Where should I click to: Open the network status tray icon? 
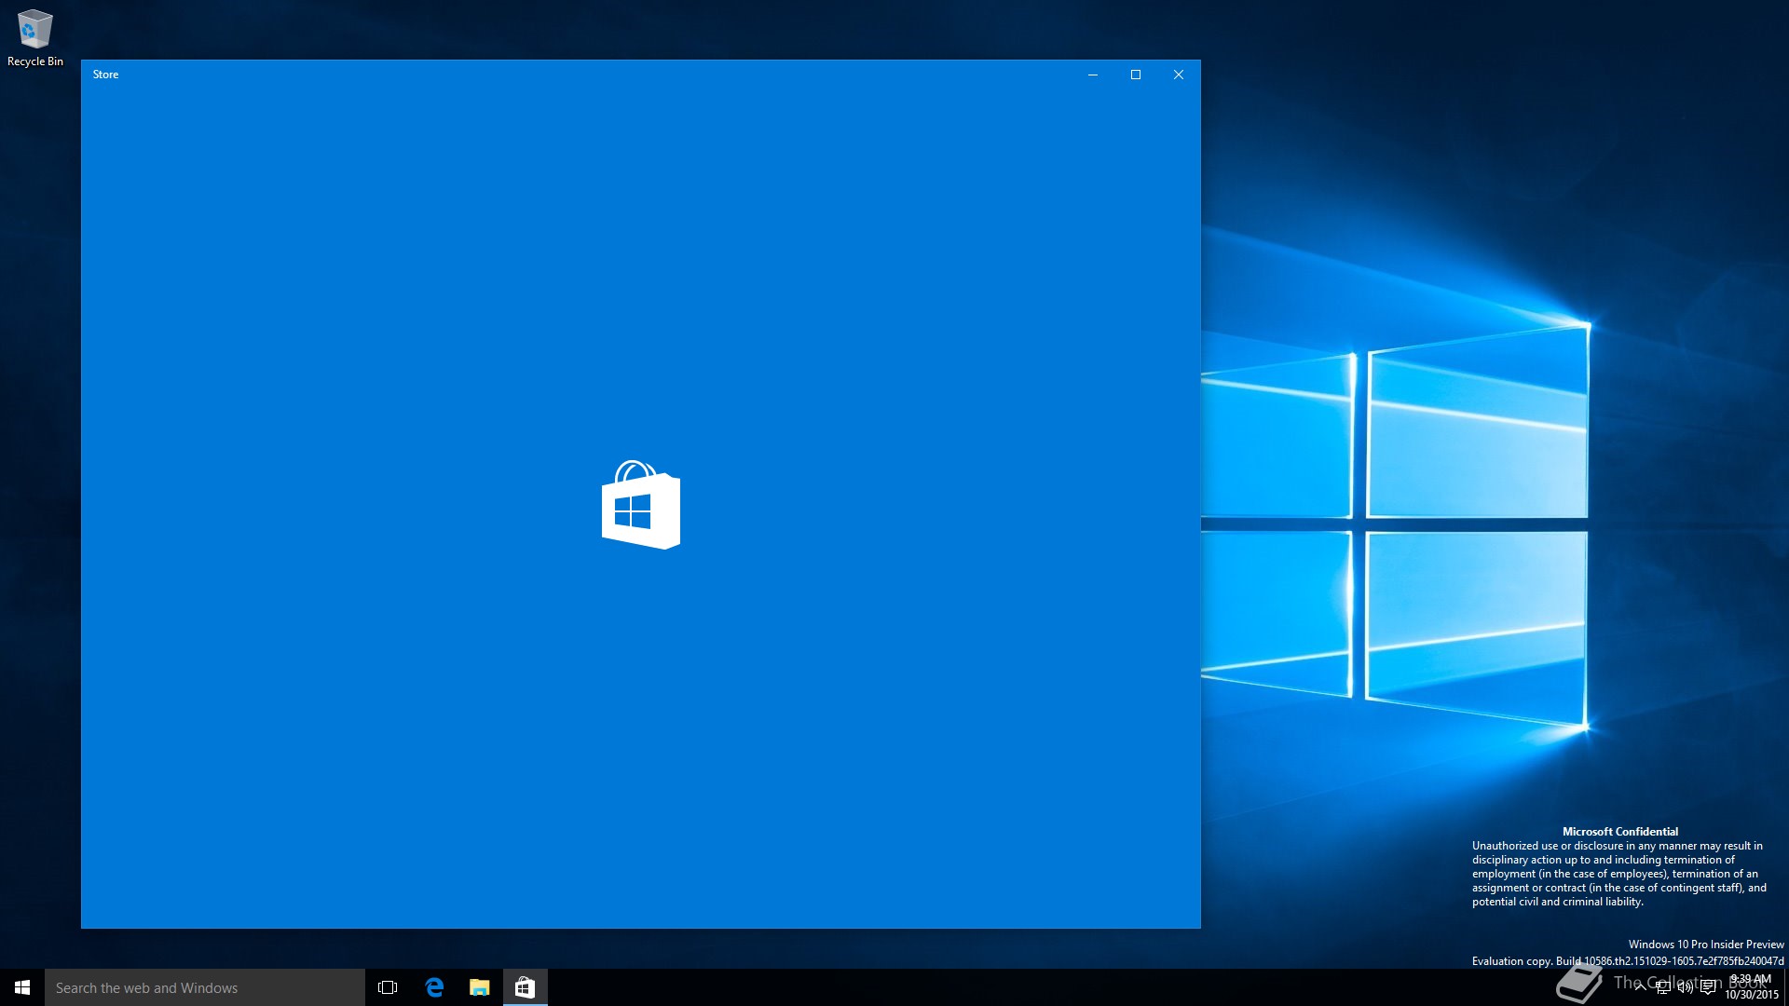pos(1662,987)
